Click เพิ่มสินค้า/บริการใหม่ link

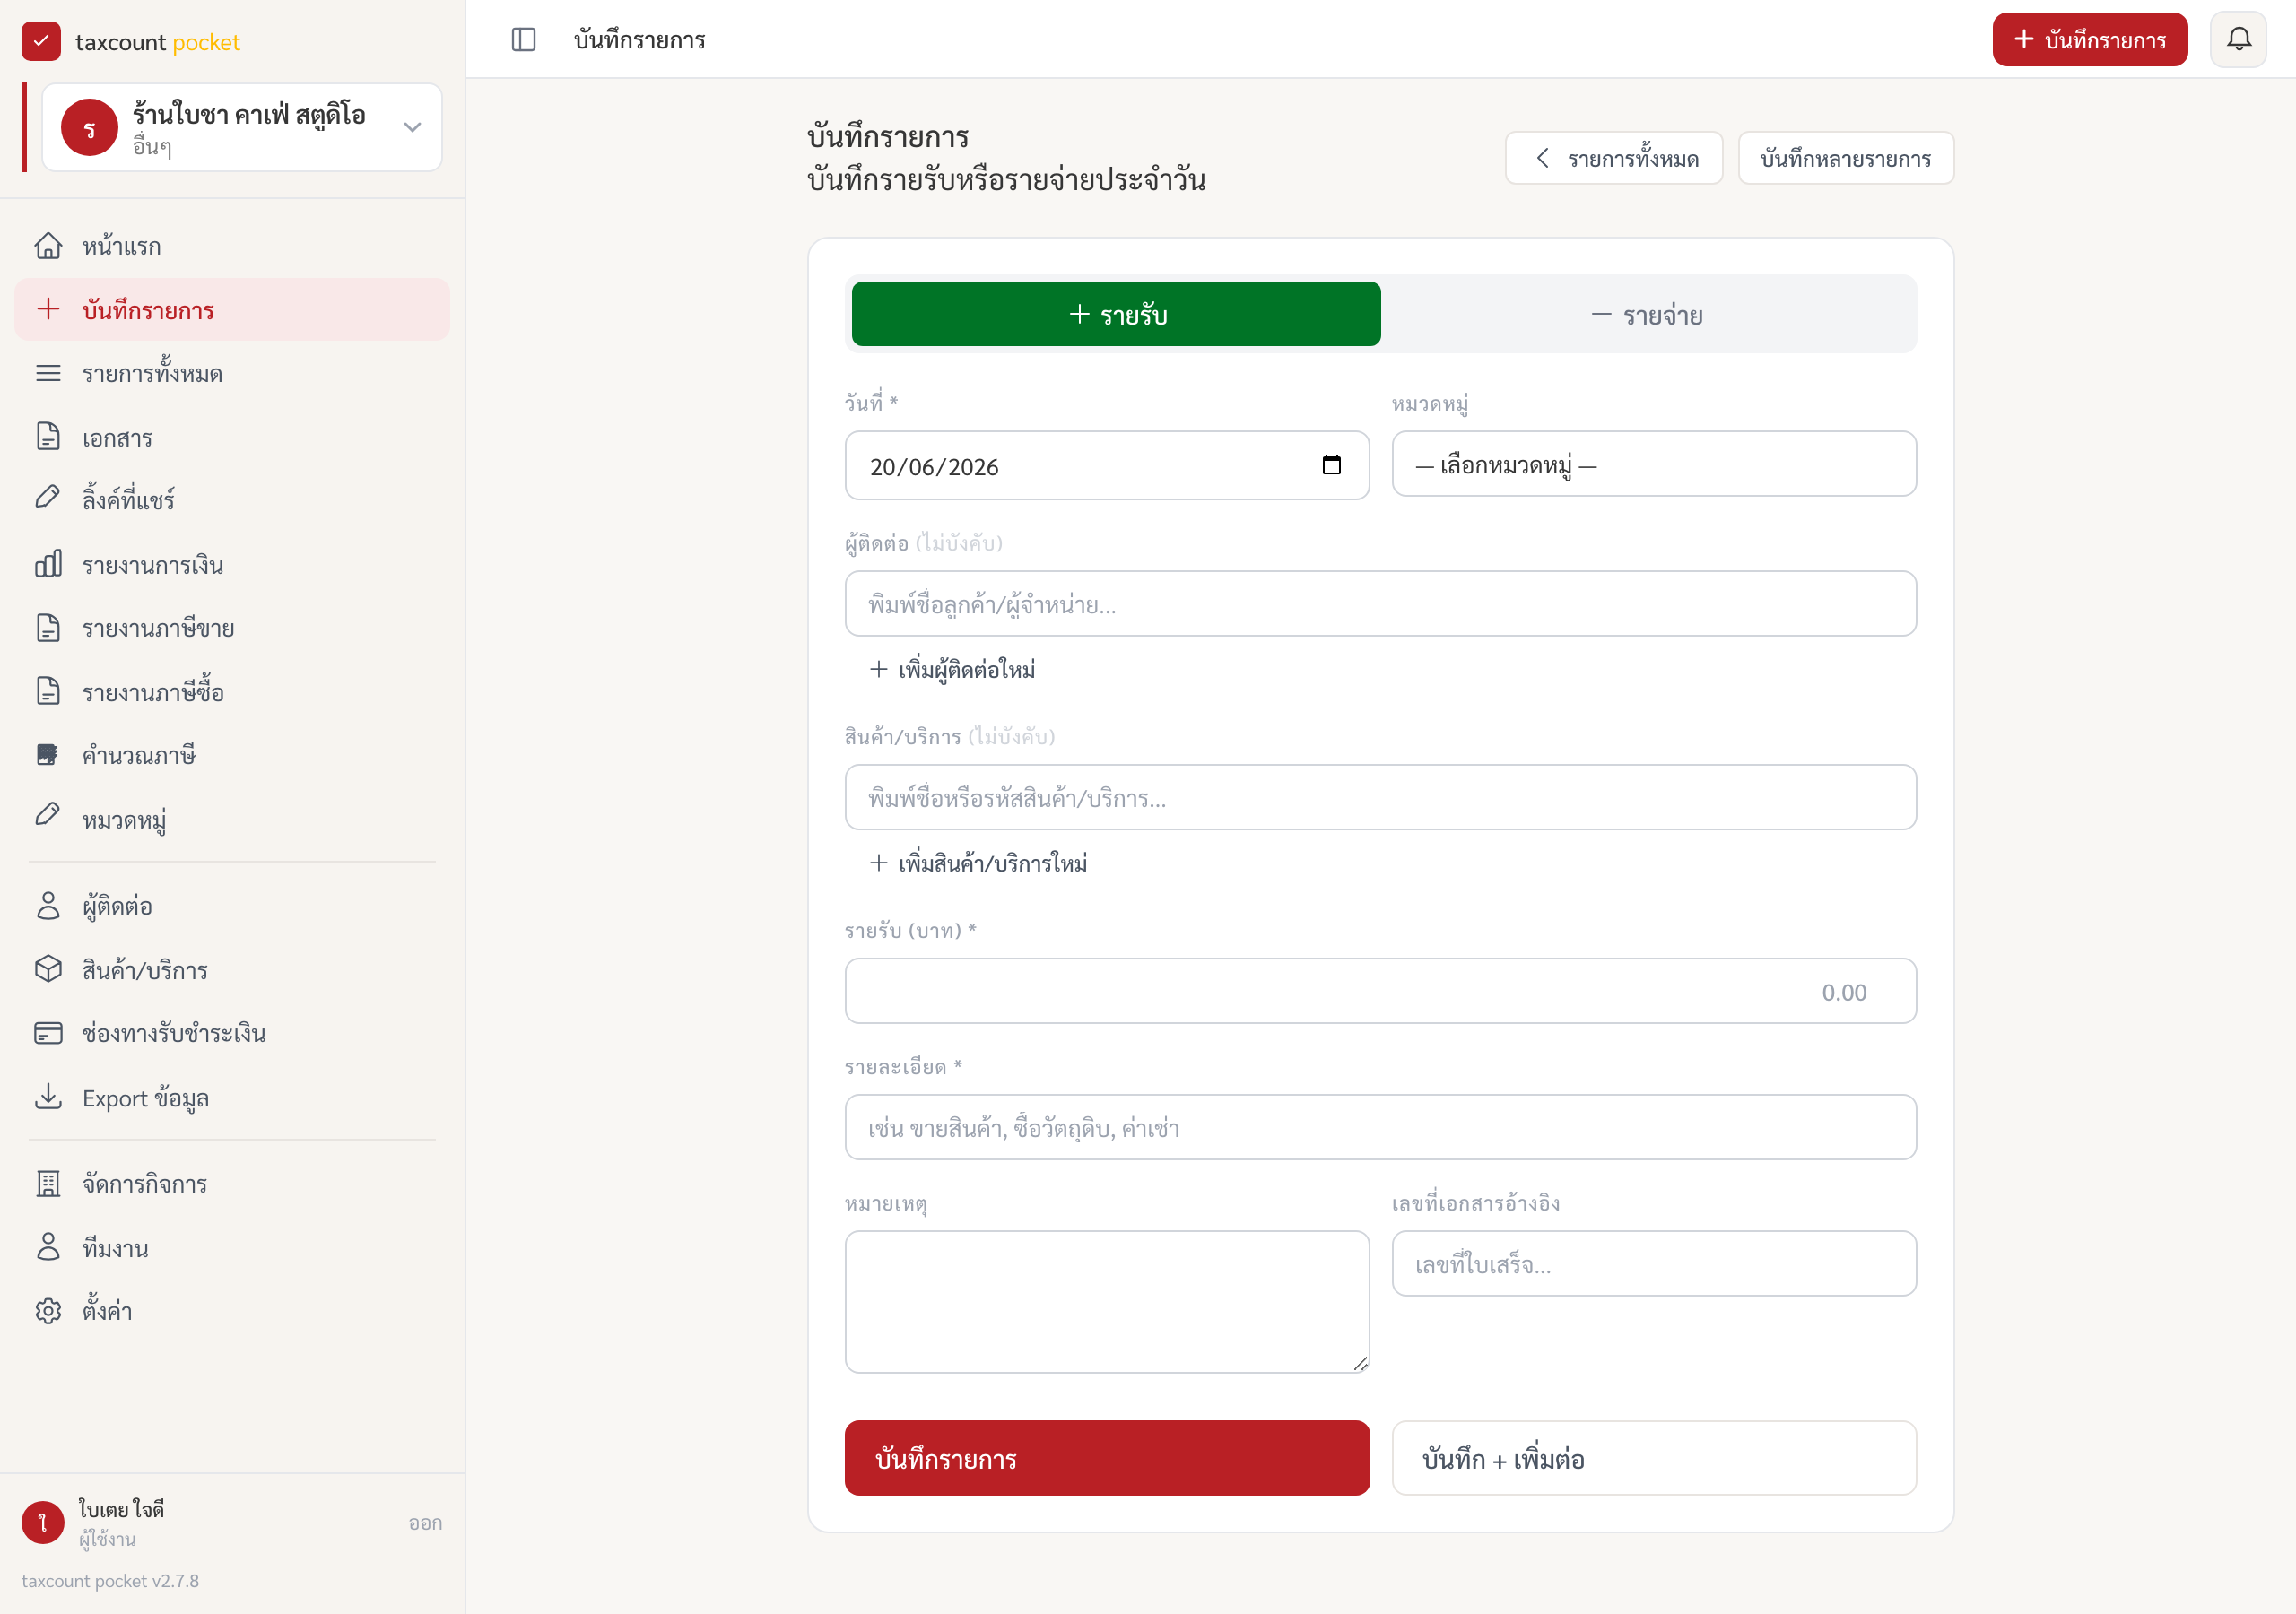click(978, 863)
